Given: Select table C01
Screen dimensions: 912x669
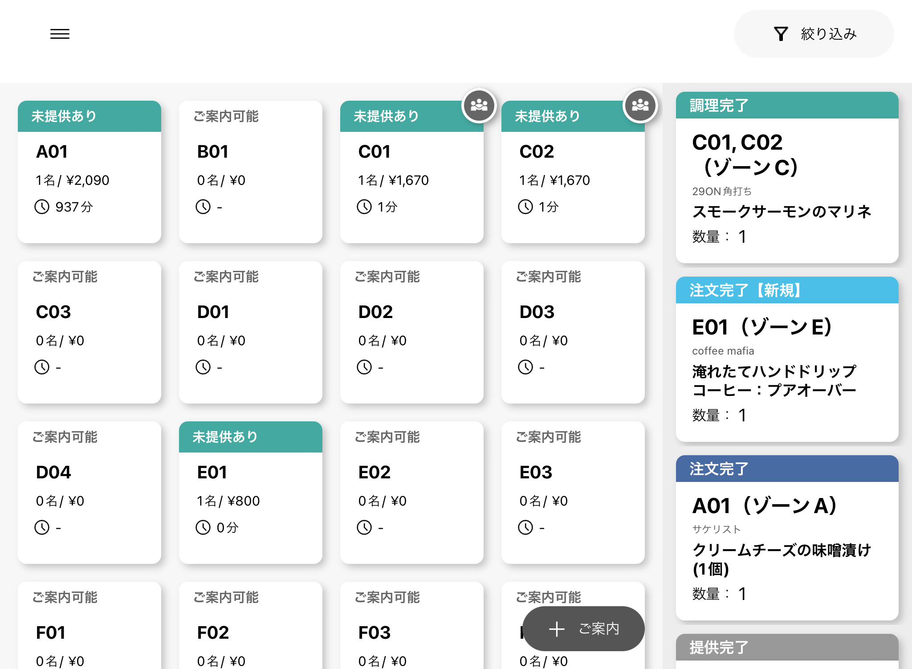Looking at the screenshot, I should pyautogui.click(x=412, y=172).
